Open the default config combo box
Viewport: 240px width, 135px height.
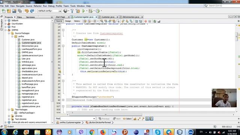click(x=49, y=11)
